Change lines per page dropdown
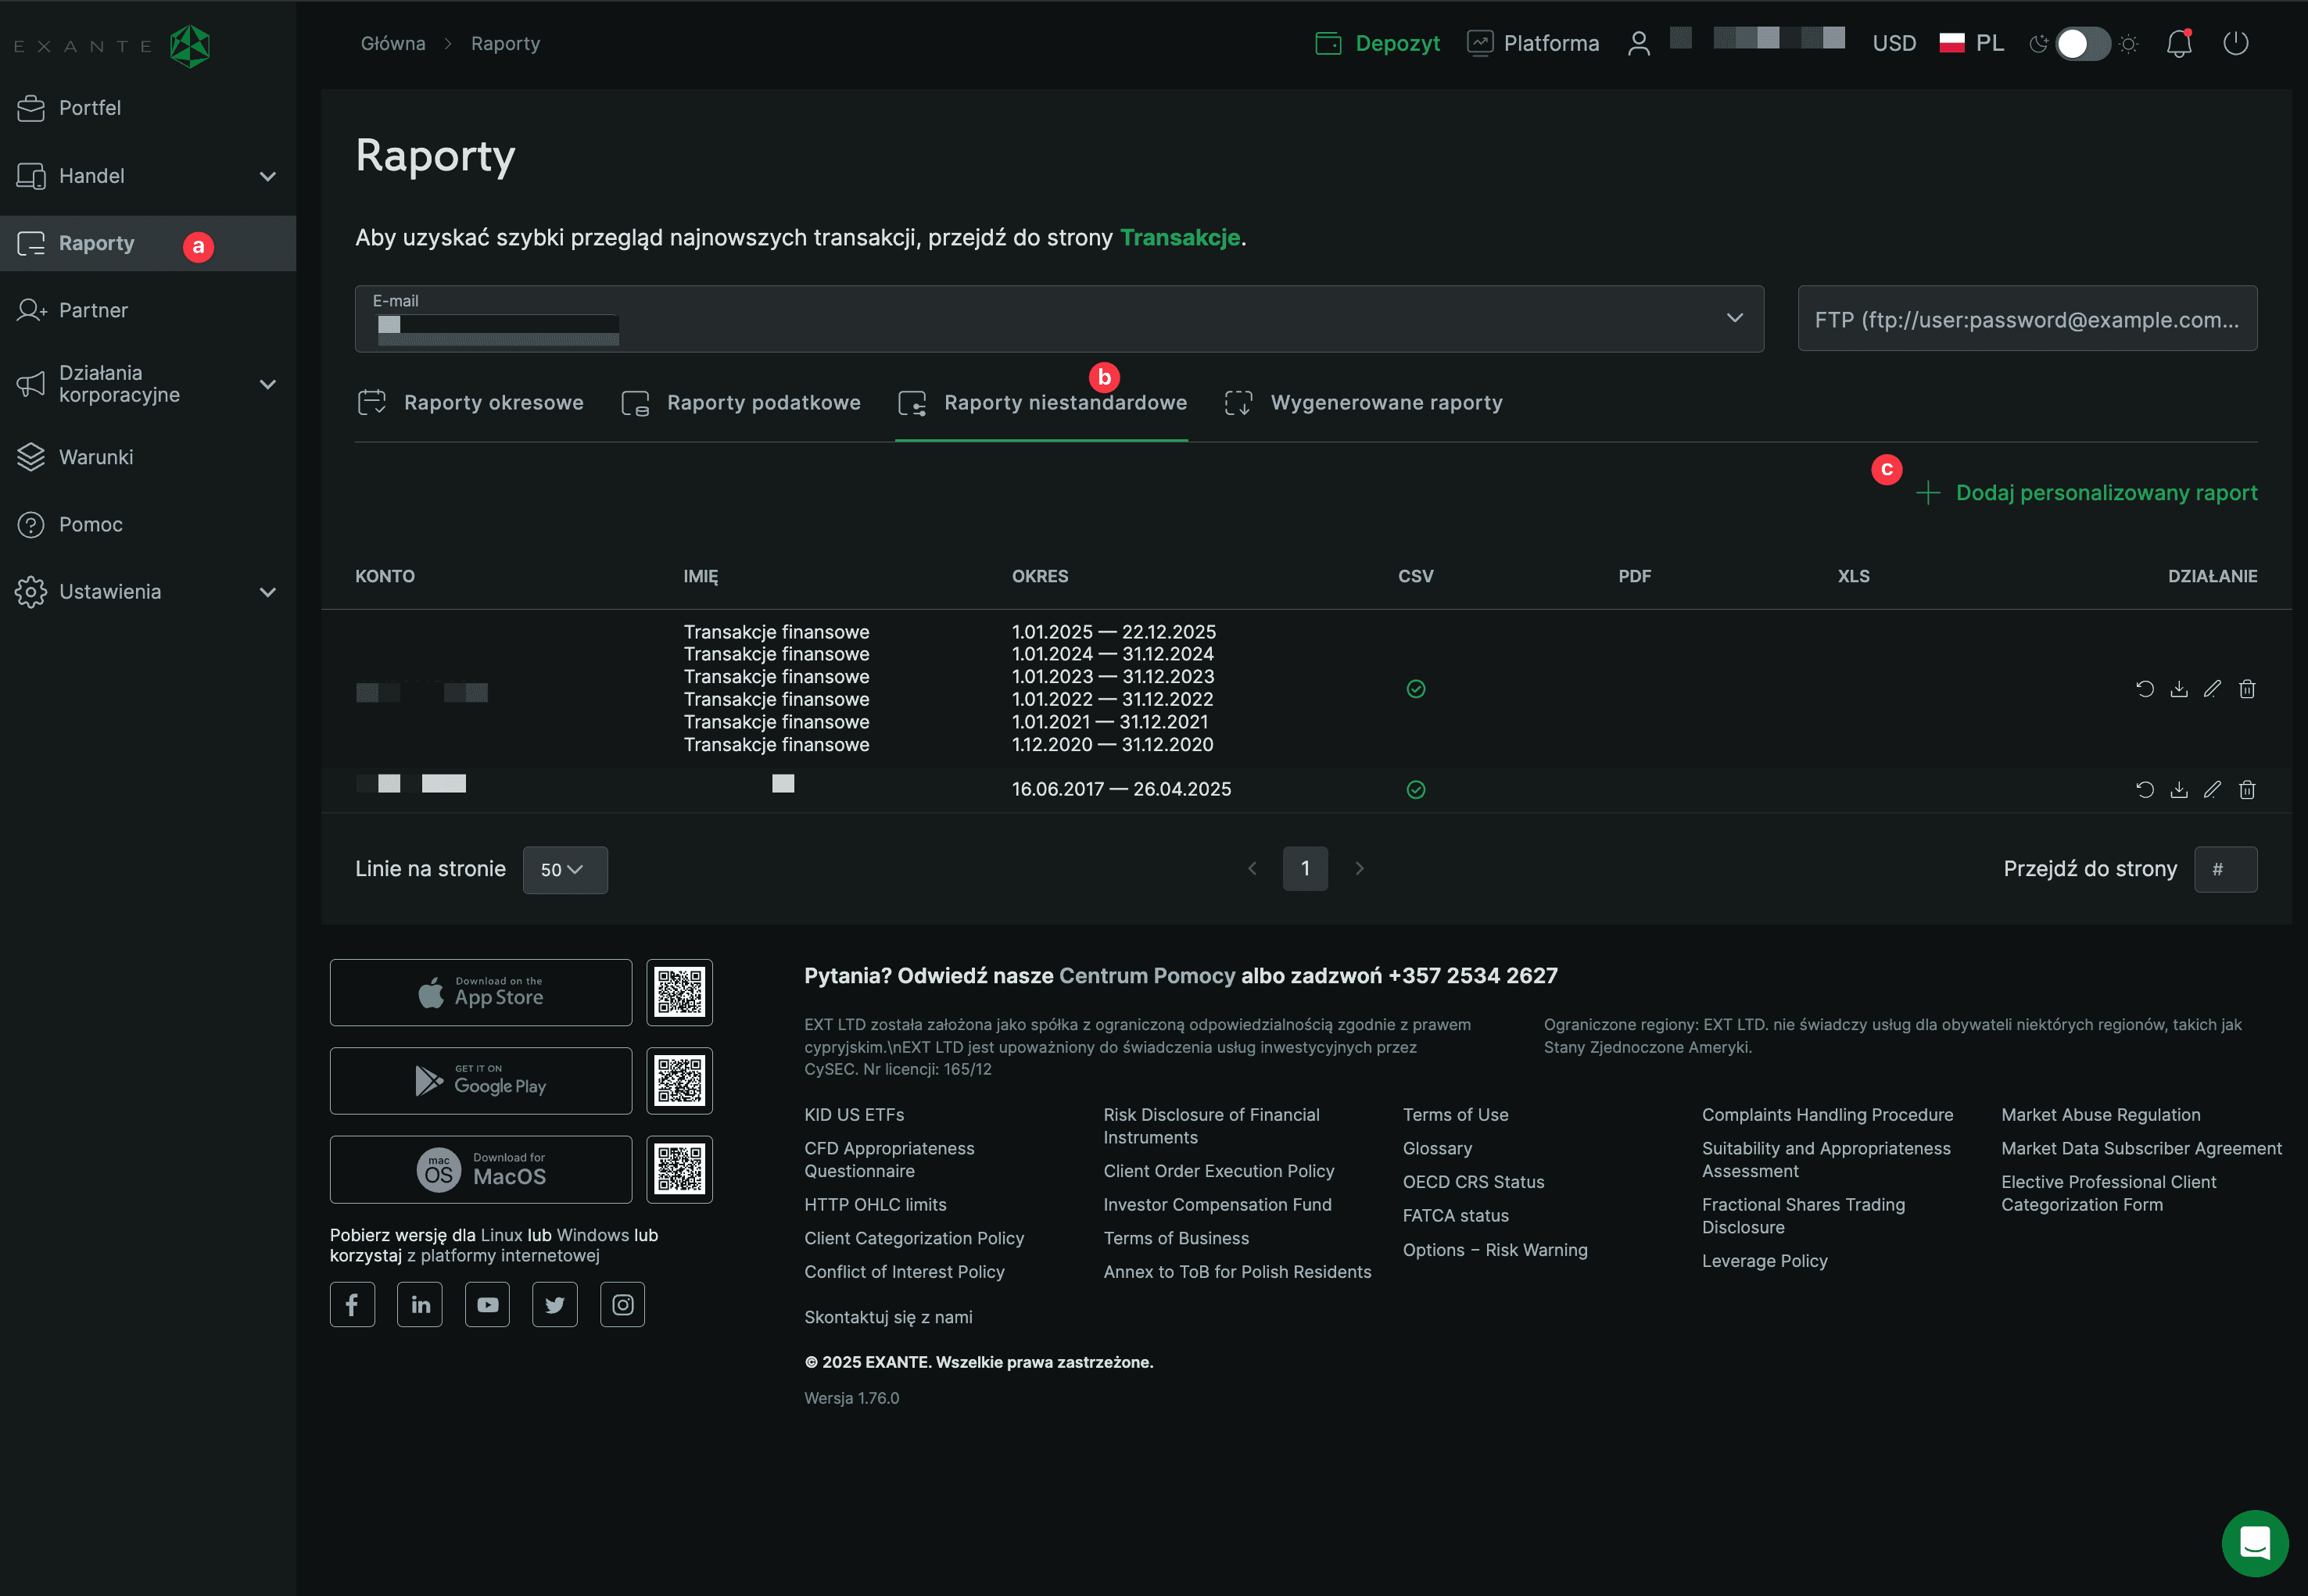This screenshot has width=2308, height=1596. (x=564, y=870)
